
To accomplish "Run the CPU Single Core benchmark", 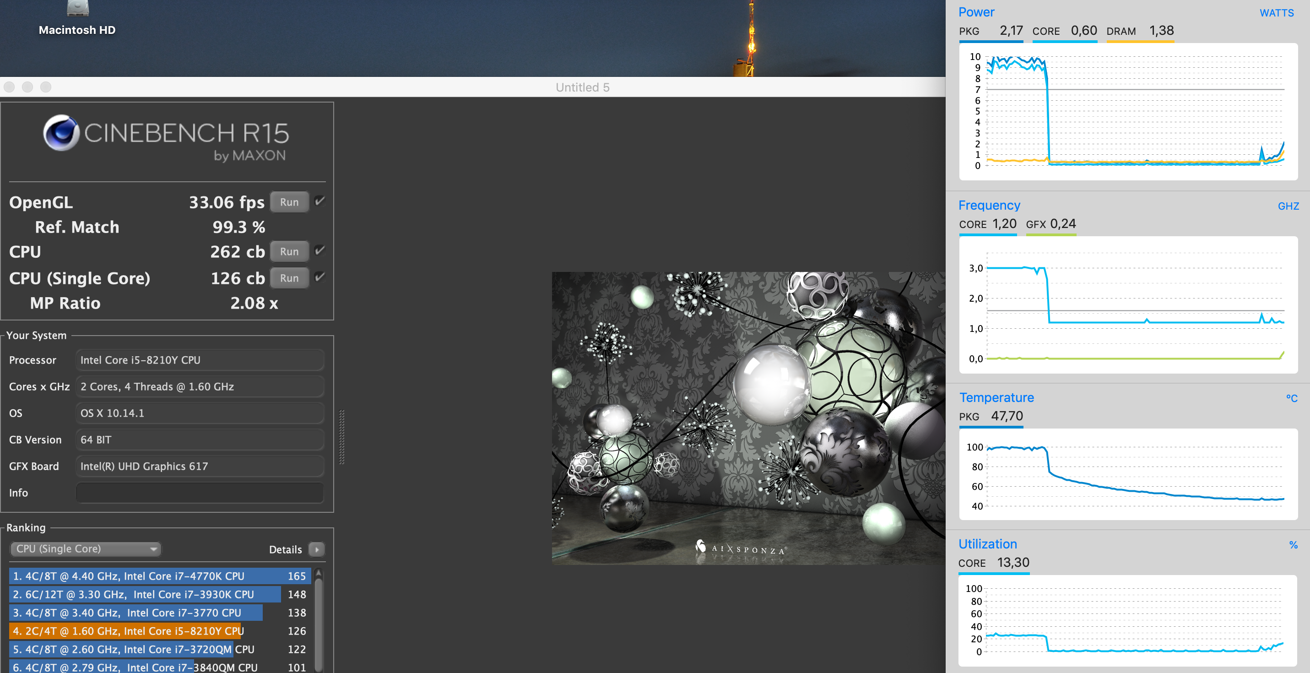I will pyautogui.click(x=289, y=278).
